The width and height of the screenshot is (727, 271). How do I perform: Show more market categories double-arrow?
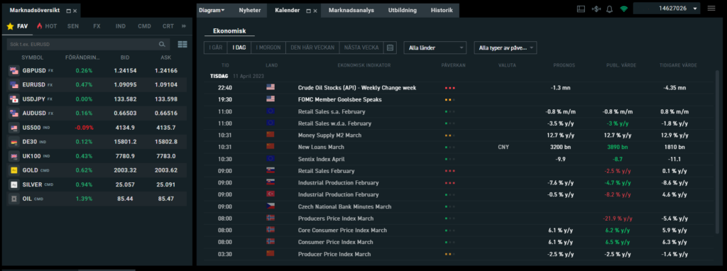pyautogui.click(x=184, y=26)
